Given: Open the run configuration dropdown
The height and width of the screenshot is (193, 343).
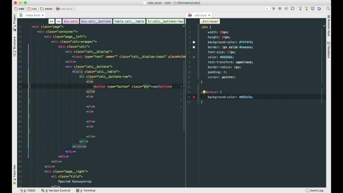Looking at the screenshot, I should point(267,9).
